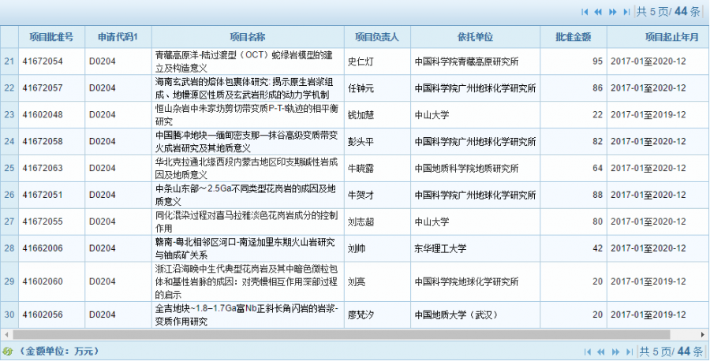This screenshot has height=361, width=710.
Task: Jump to last page via bottom pager
Action: tap(629, 352)
